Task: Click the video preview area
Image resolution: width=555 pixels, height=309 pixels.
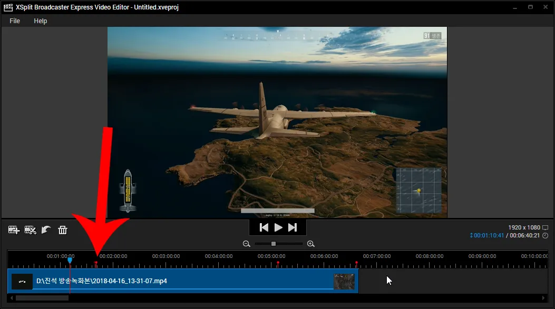Action: coord(277,122)
